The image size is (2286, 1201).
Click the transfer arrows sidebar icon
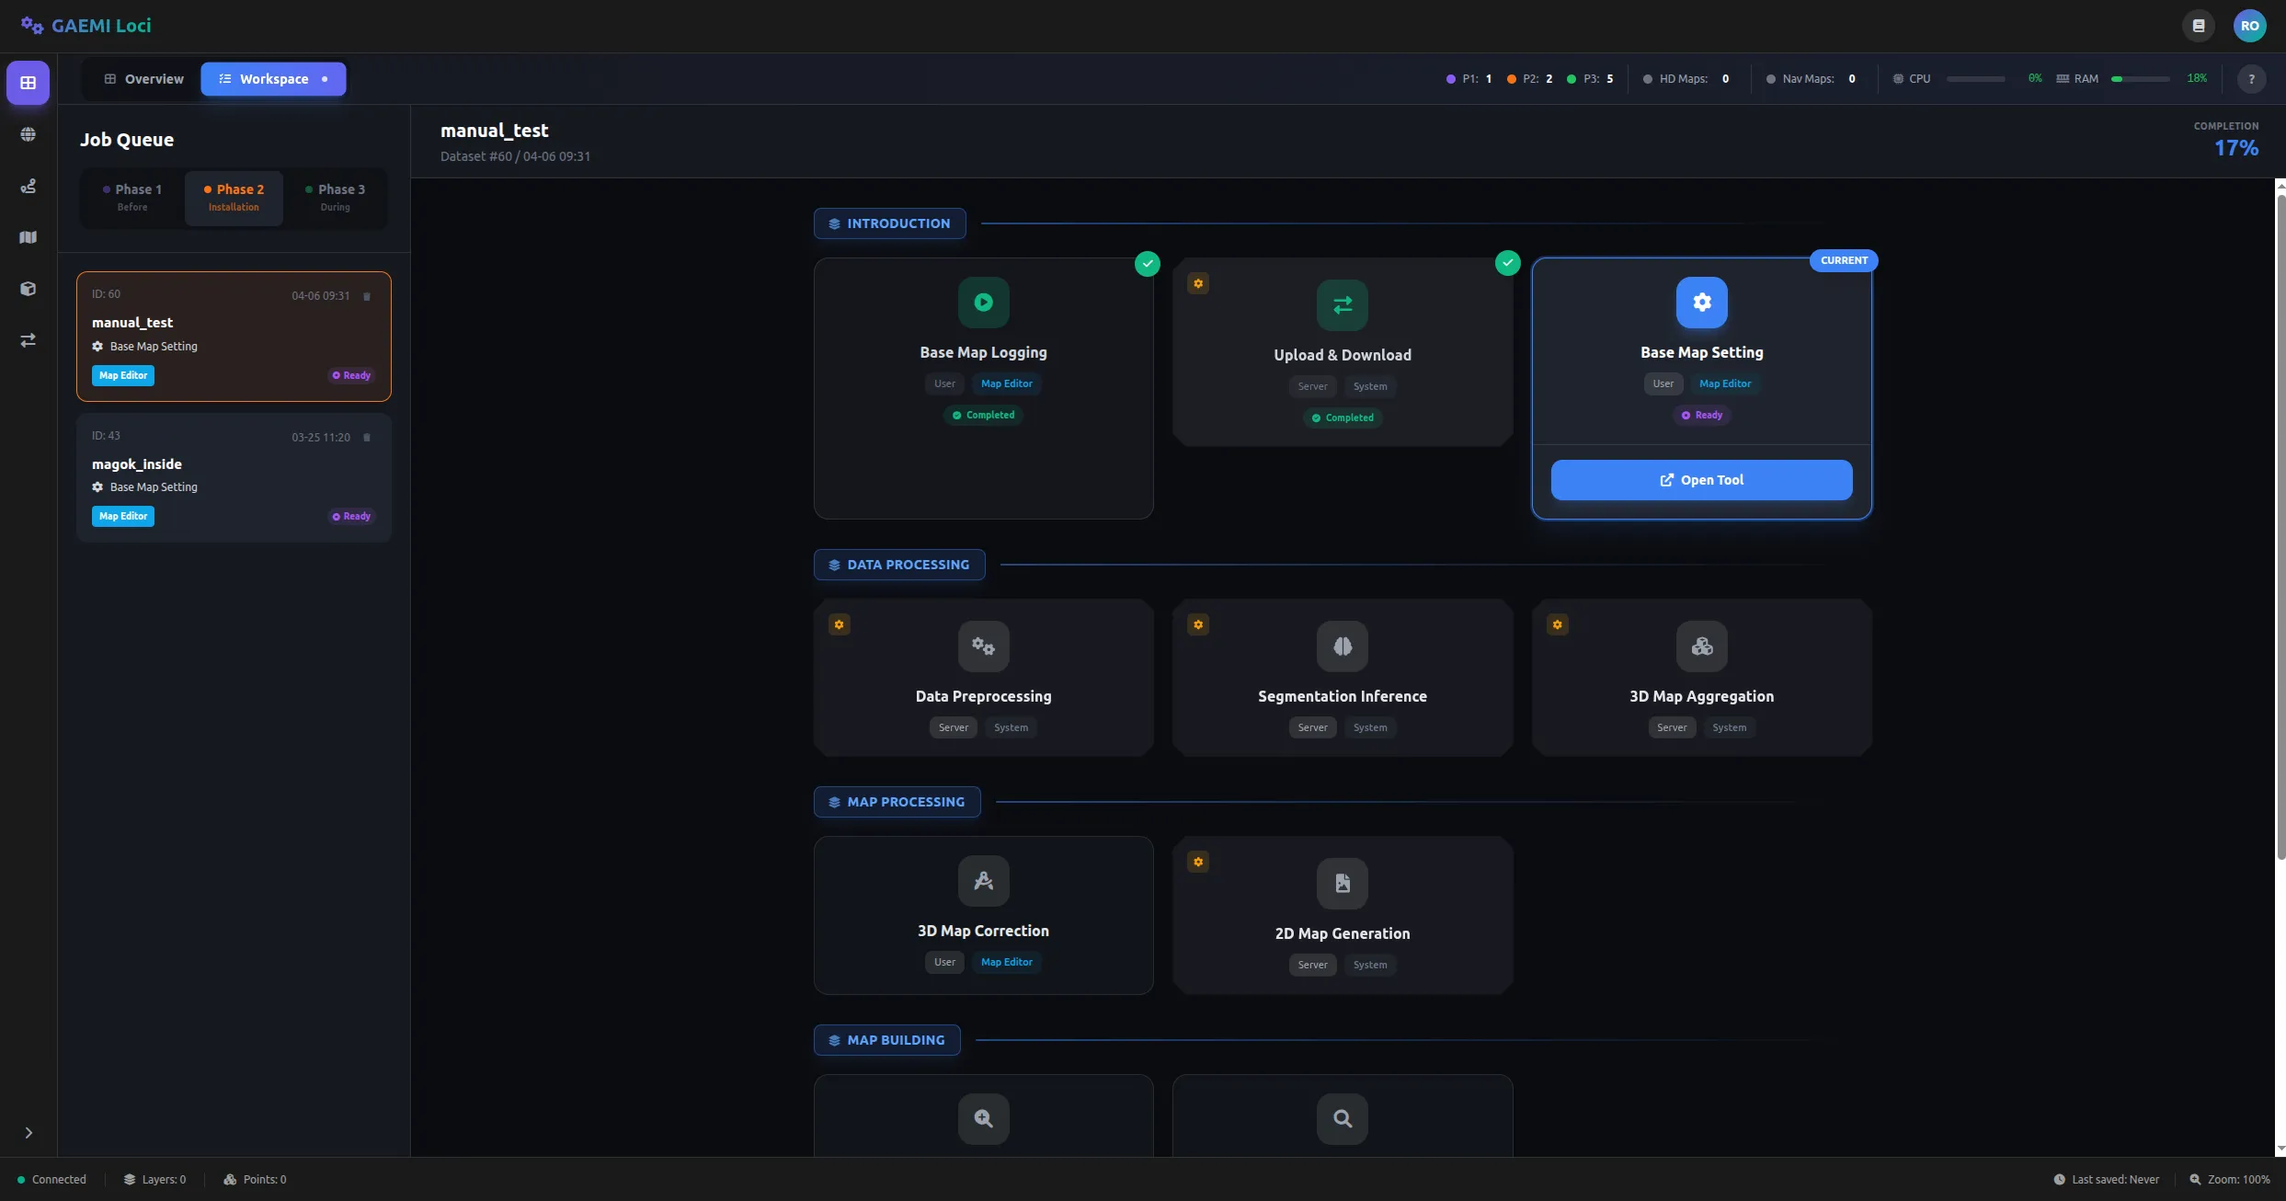point(29,340)
